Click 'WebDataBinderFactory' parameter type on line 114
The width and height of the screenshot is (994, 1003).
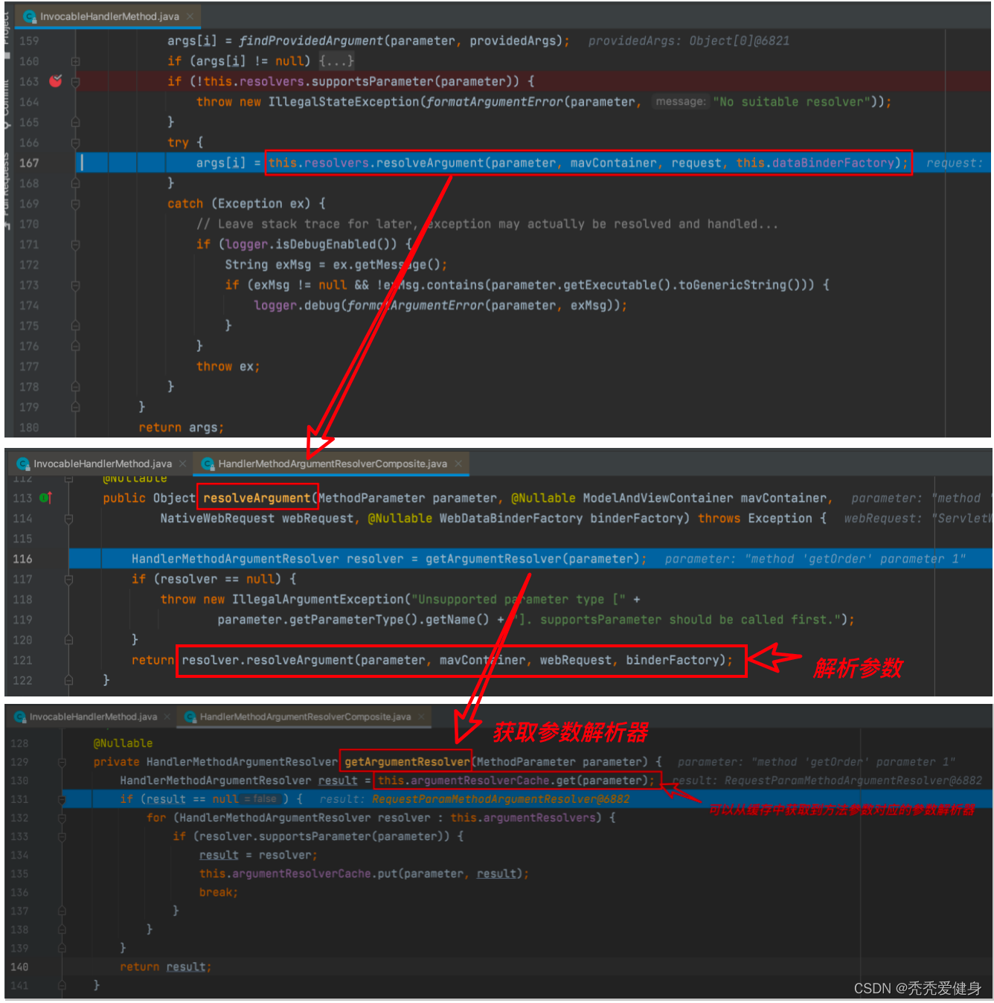pos(510,518)
